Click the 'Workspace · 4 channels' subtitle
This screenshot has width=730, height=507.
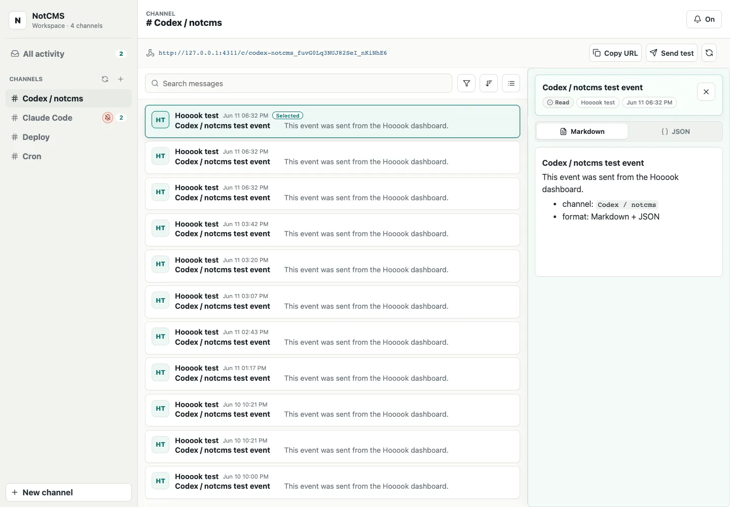tap(67, 26)
